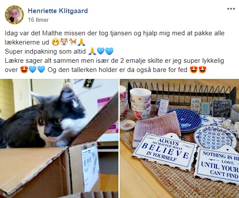Open the photo of blue and white dishes

[180, 139]
